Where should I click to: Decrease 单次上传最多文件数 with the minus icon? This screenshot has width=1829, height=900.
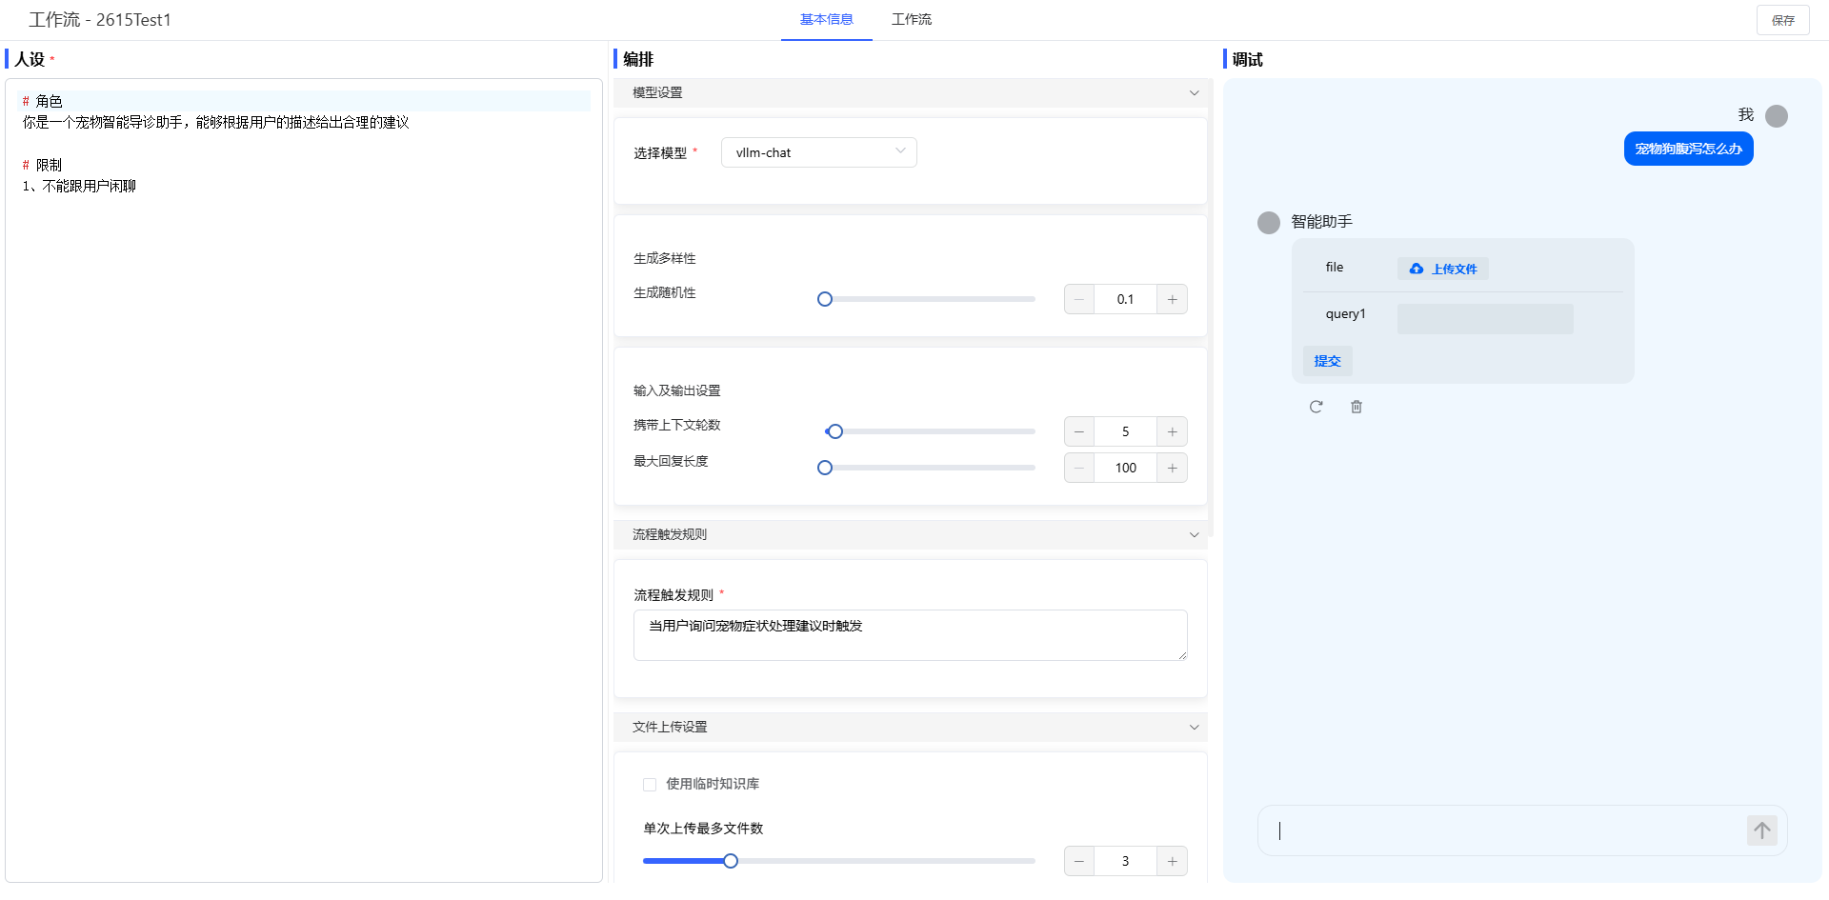pyautogui.click(x=1079, y=861)
